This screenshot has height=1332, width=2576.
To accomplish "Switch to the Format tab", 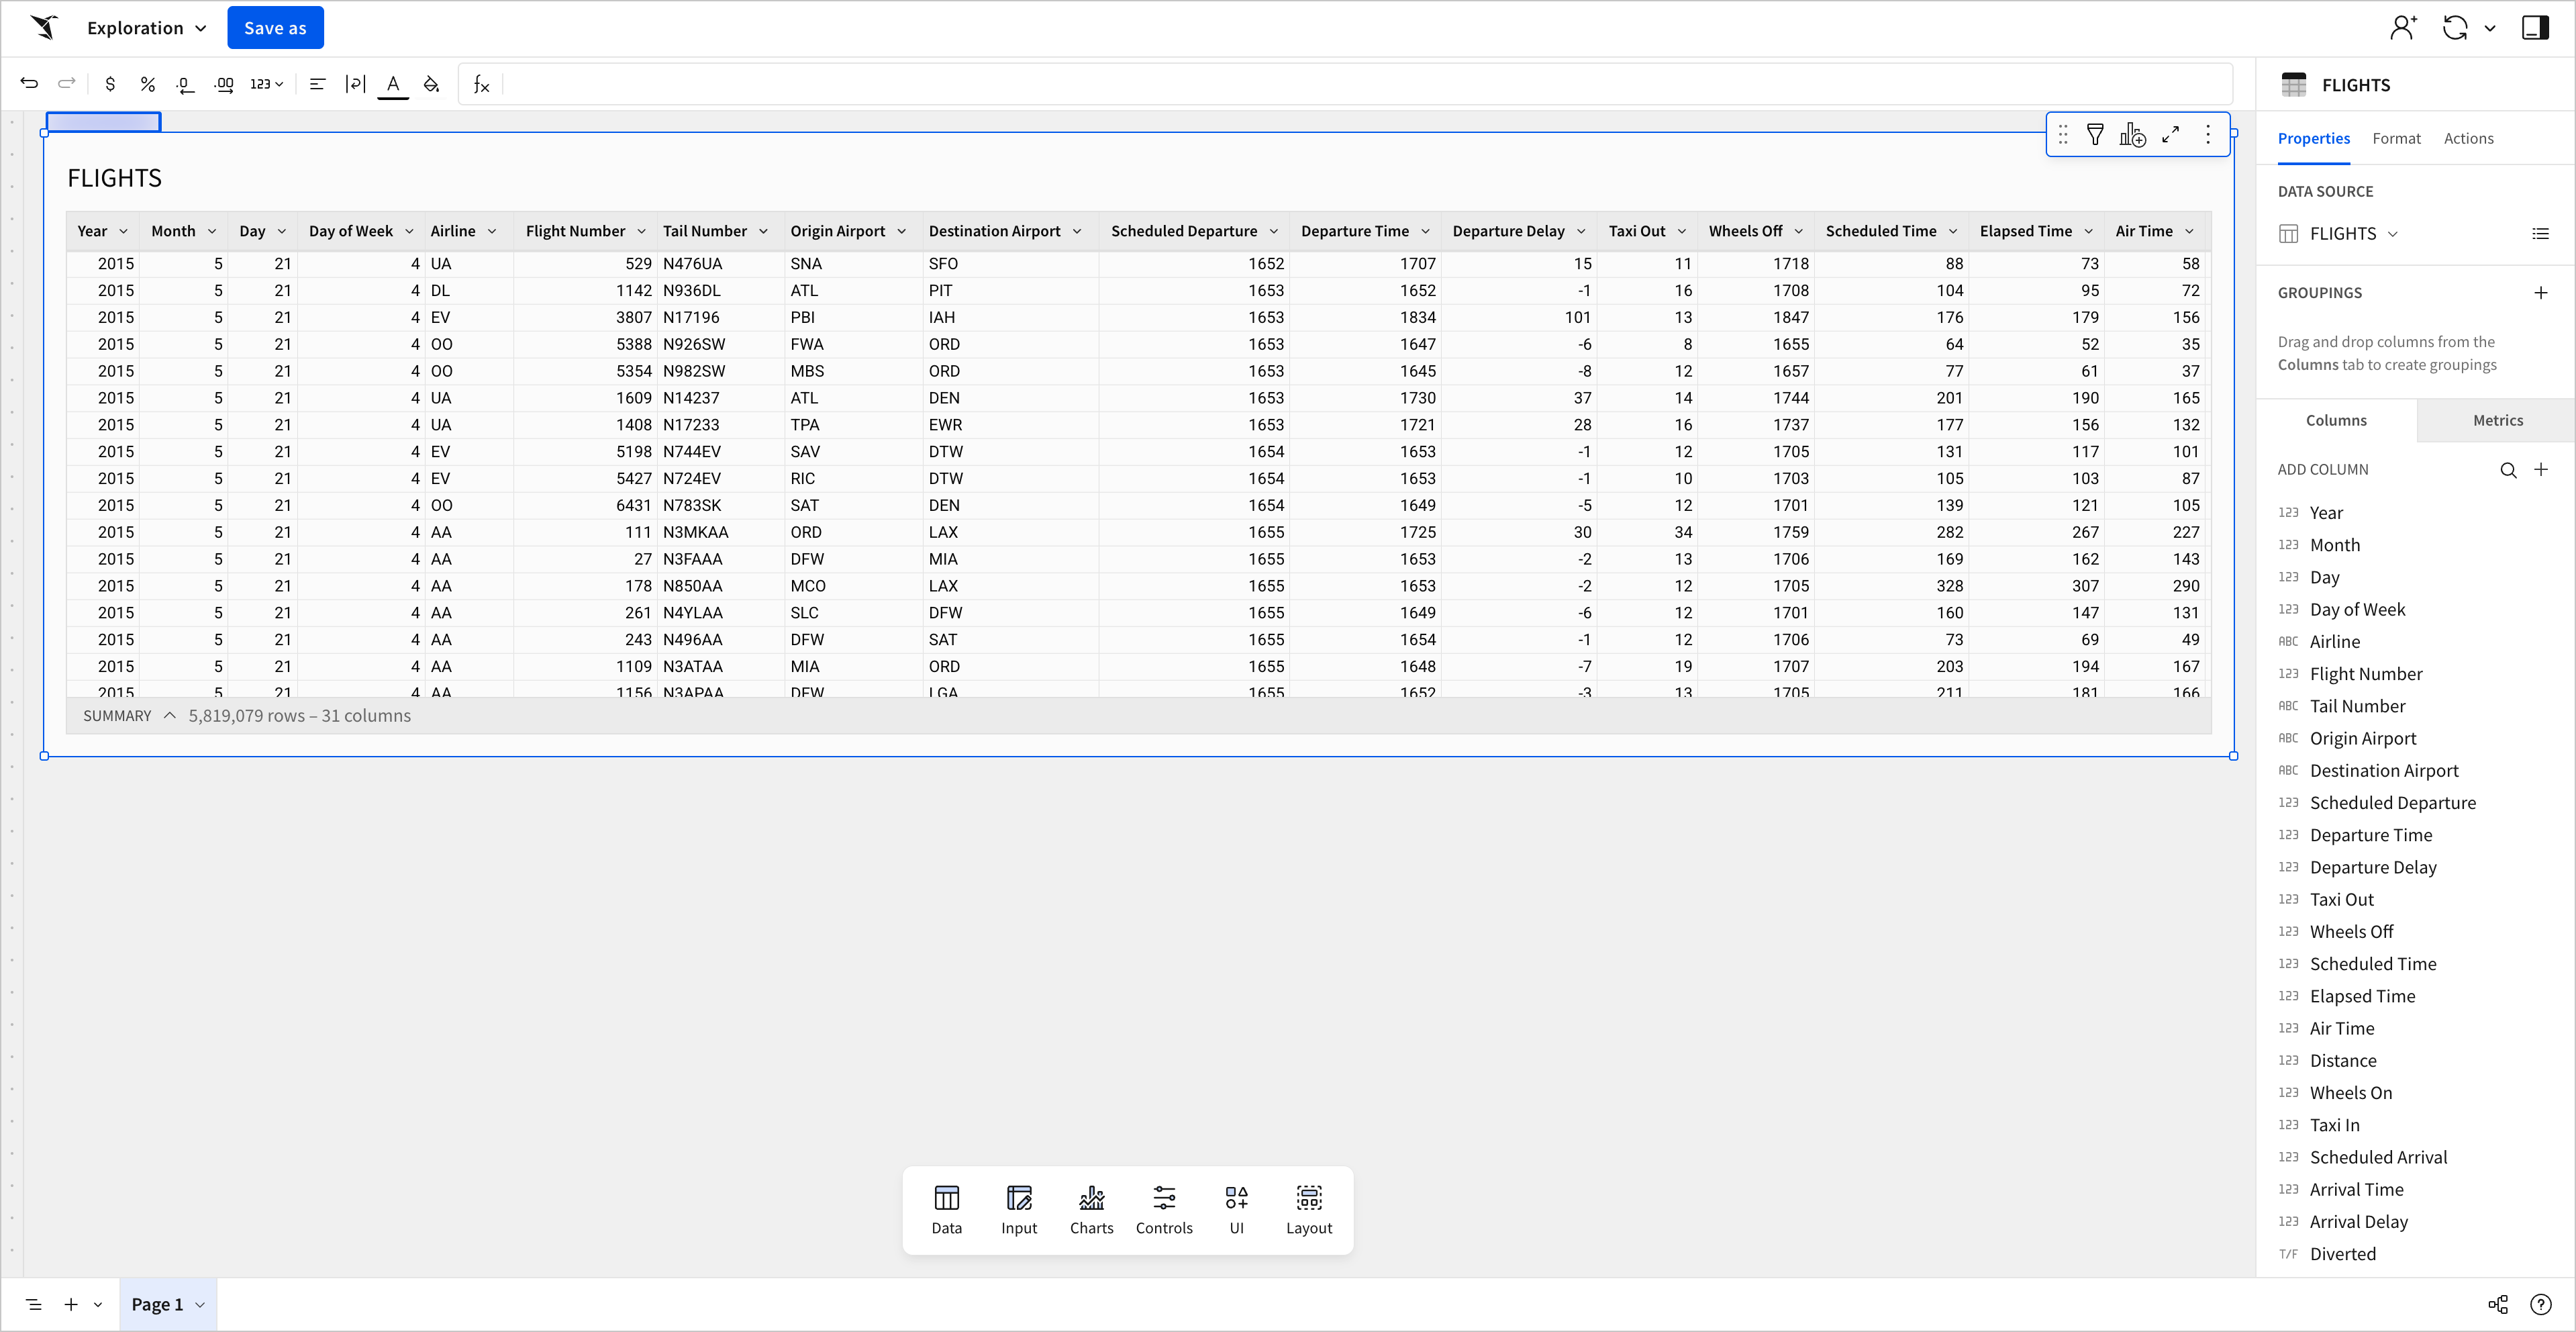I will (x=2396, y=139).
